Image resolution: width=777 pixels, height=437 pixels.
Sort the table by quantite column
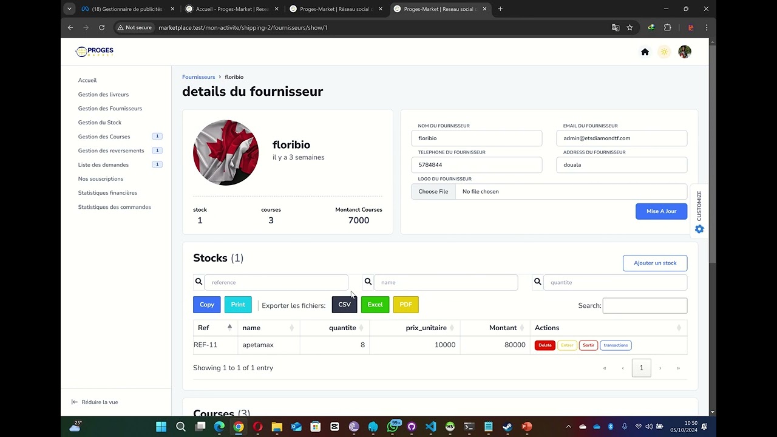(x=334, y=328)
